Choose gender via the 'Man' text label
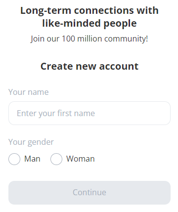178x212 pixels. tap(32, 159)
